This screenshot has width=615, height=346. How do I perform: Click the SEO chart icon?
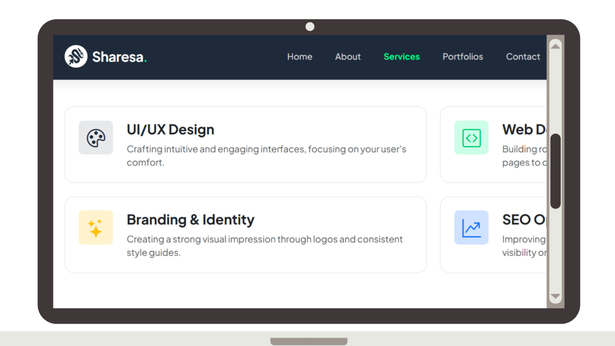[x=471, y=227]
